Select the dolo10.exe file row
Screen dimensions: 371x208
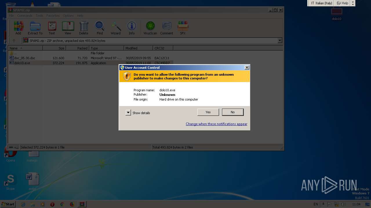tap(91, 63)
